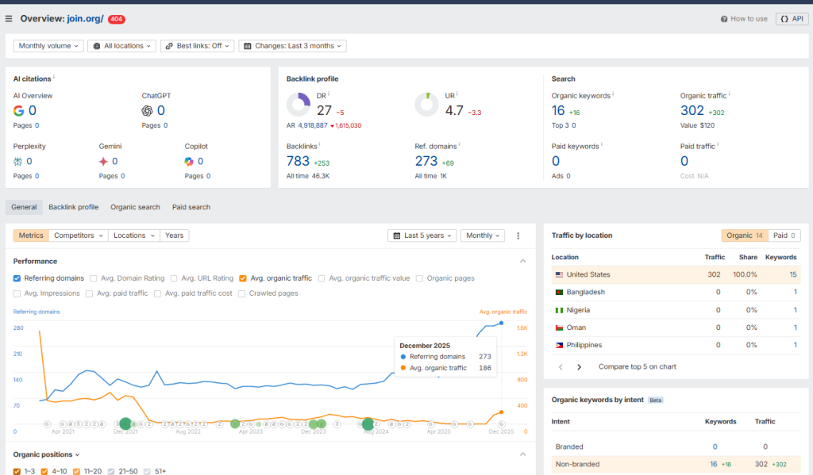Click the How to use help icon
Viewport: 813px width, 475px height.
point(724,19)
